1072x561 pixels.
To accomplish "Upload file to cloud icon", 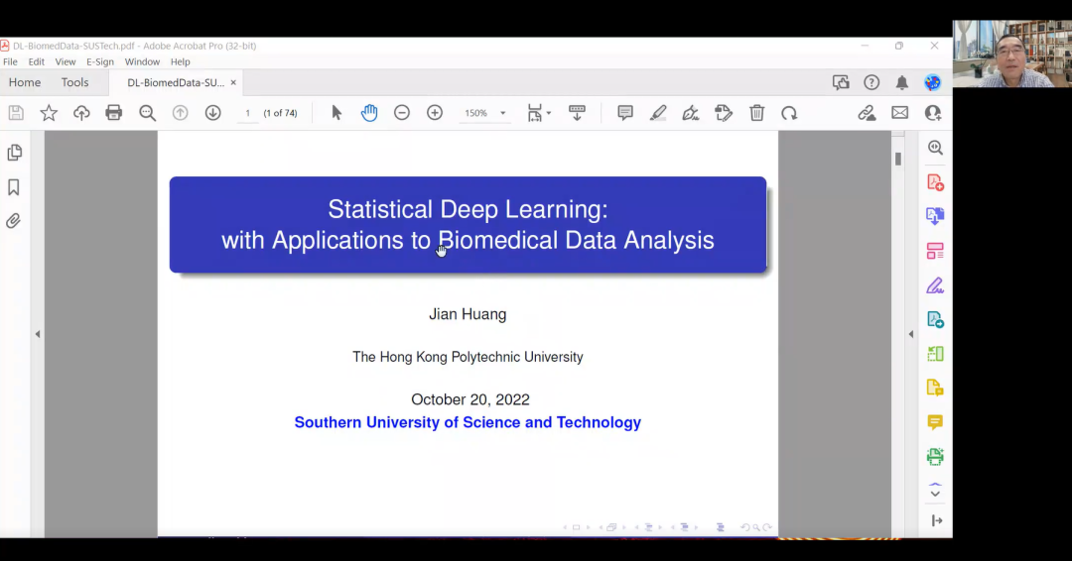I will point(81,113).
